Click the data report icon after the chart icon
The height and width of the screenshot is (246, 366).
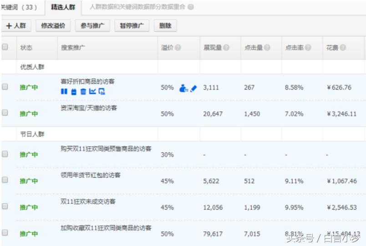pos(102,91)
